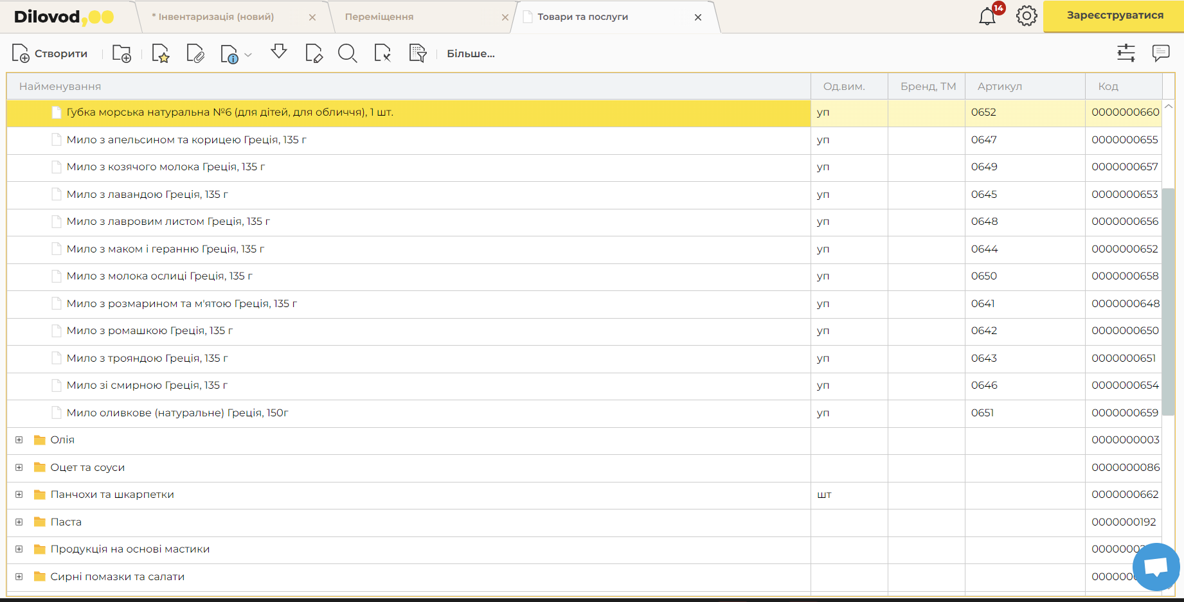Click the Створити button
The image size is (1184, 602).
(50, 54)
